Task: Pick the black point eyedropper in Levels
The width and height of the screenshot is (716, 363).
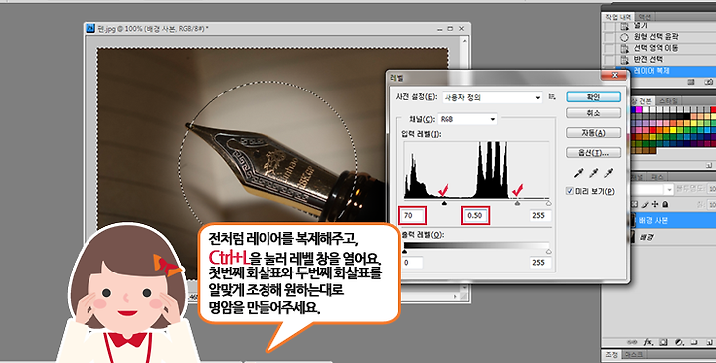Action: coord(579,173)
